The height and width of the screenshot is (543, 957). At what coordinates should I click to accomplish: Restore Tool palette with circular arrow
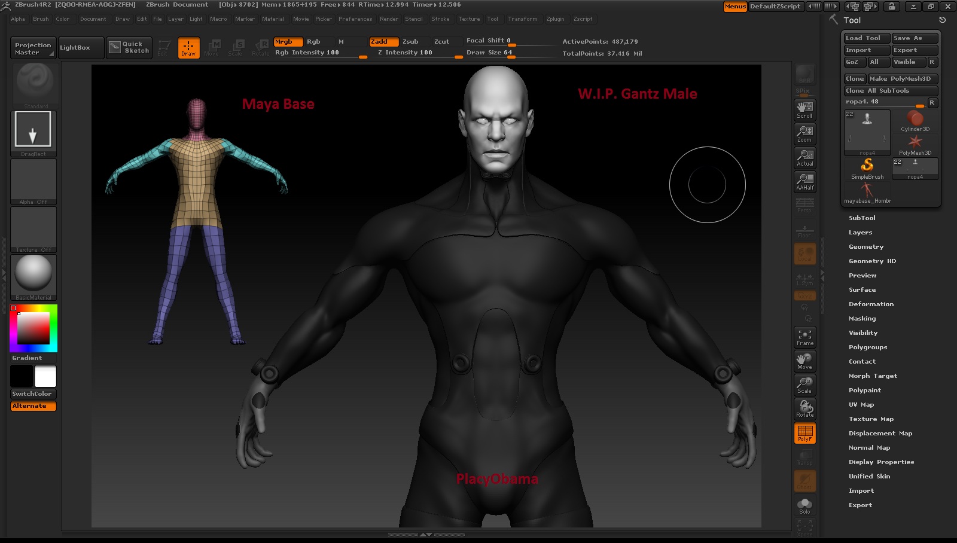(942, 20)
